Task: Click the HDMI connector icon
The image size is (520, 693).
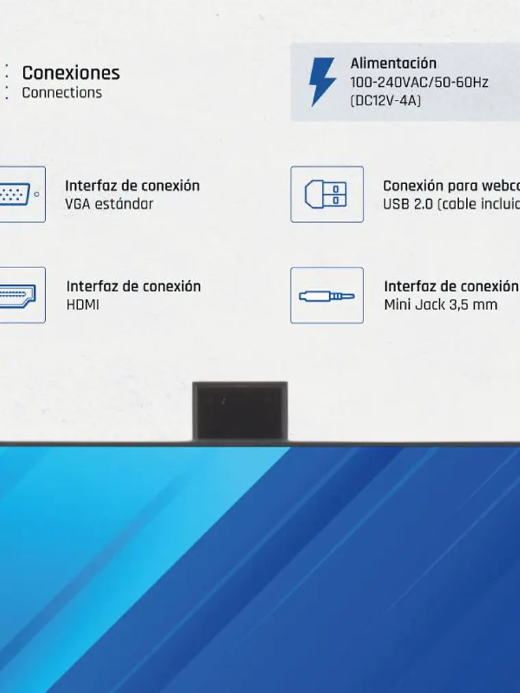Action: coord(22,295)
